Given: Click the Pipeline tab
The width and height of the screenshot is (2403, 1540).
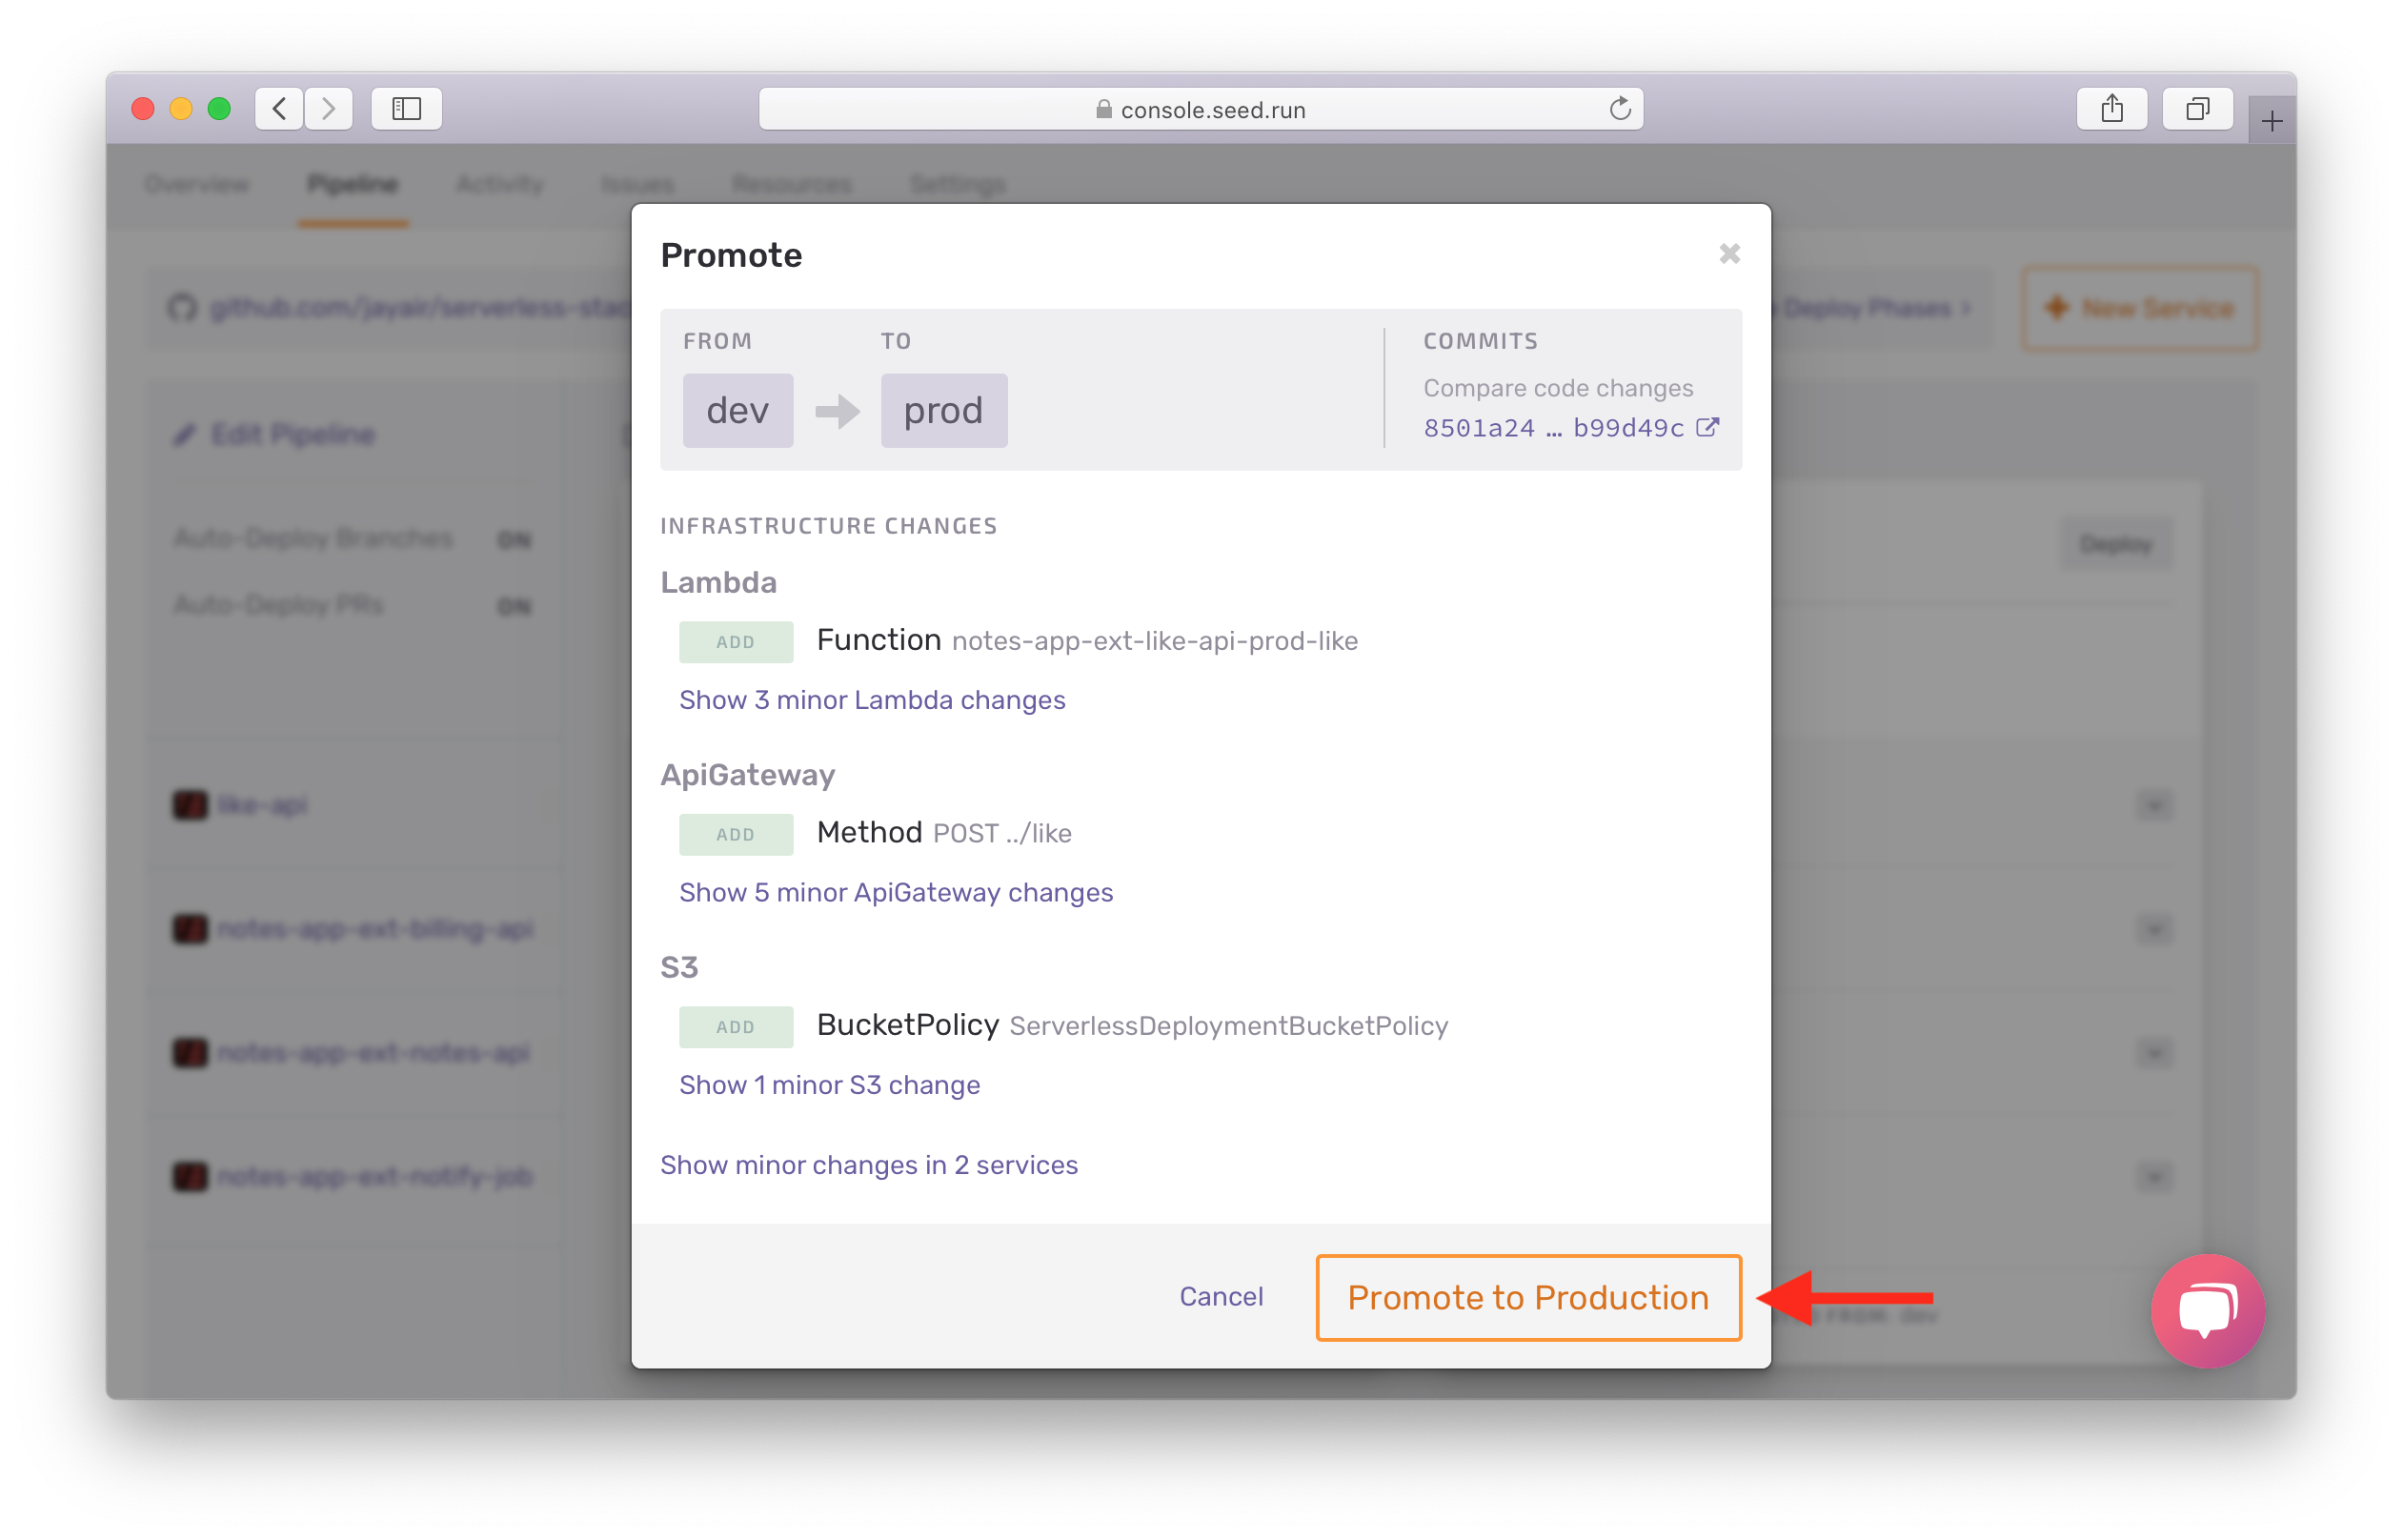Looking at the screenshot, I should click(x=352, y=182).
